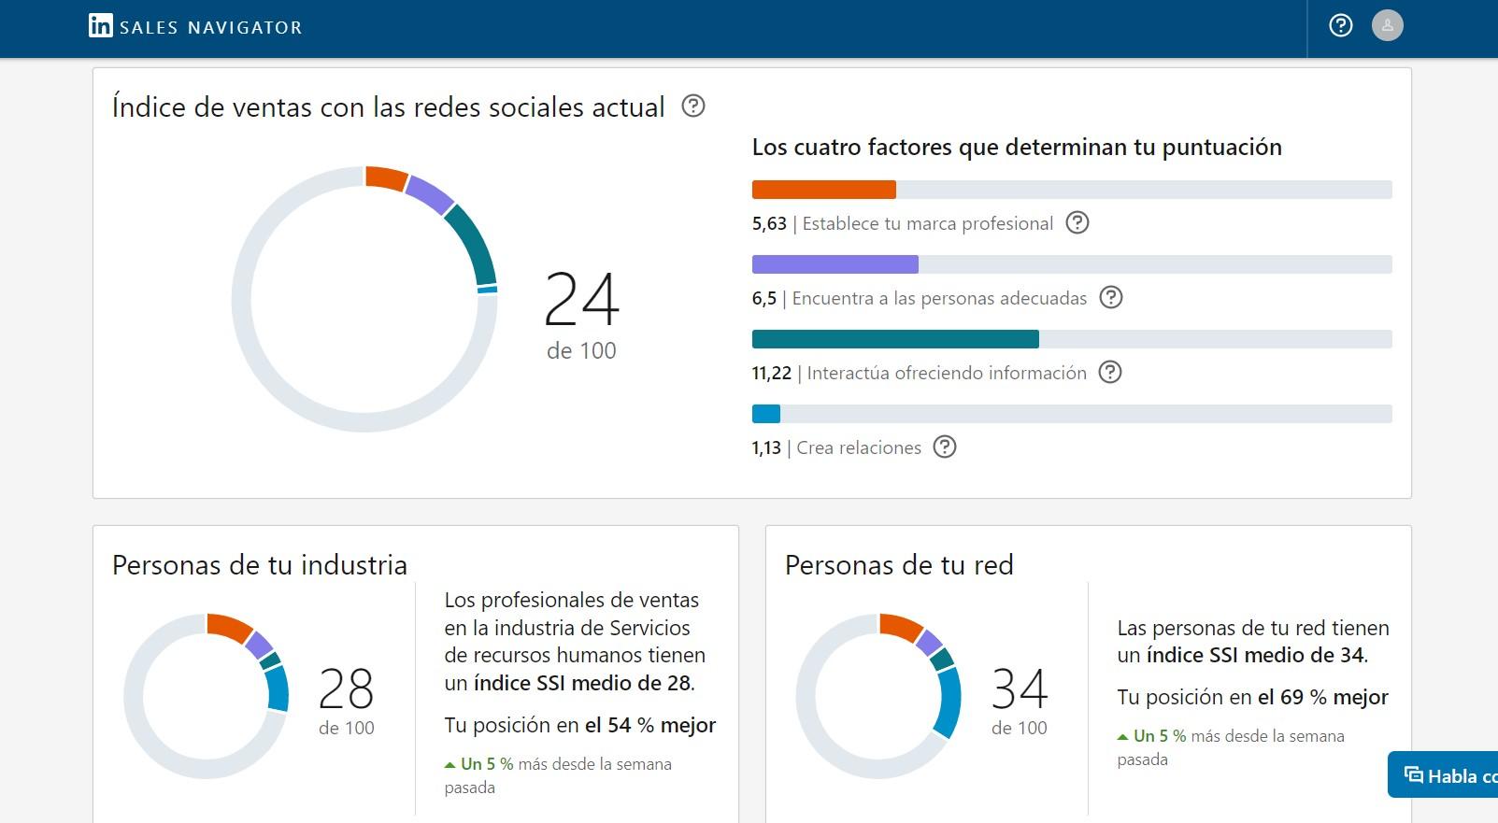Click heading Los cuatro factores que determinan
Image resolution: width=1498 pixels, height=823 pixels.
[1017, 148]
